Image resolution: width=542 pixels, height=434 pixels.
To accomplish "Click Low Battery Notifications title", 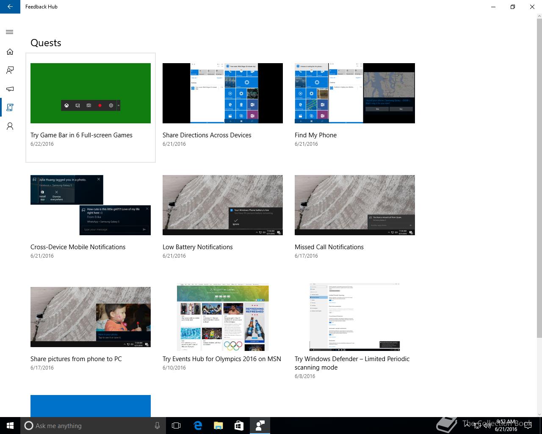I will pyautogui.click(x=197, y=247).
